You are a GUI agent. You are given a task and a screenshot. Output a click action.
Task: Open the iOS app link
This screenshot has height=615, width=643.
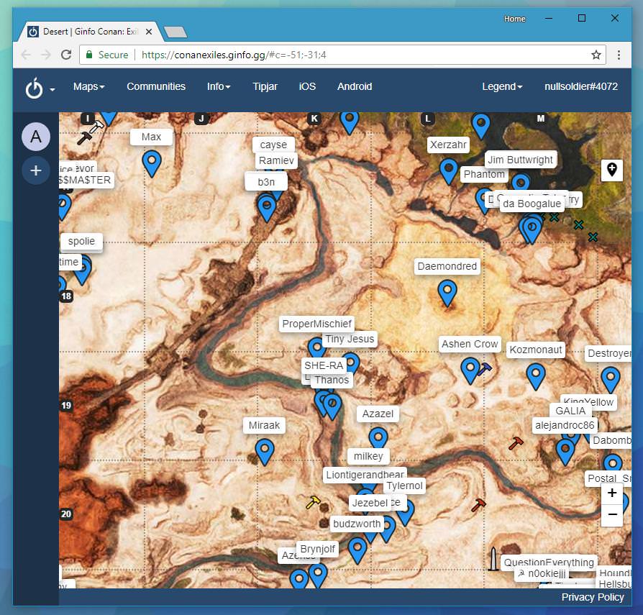tap(307, 86)
